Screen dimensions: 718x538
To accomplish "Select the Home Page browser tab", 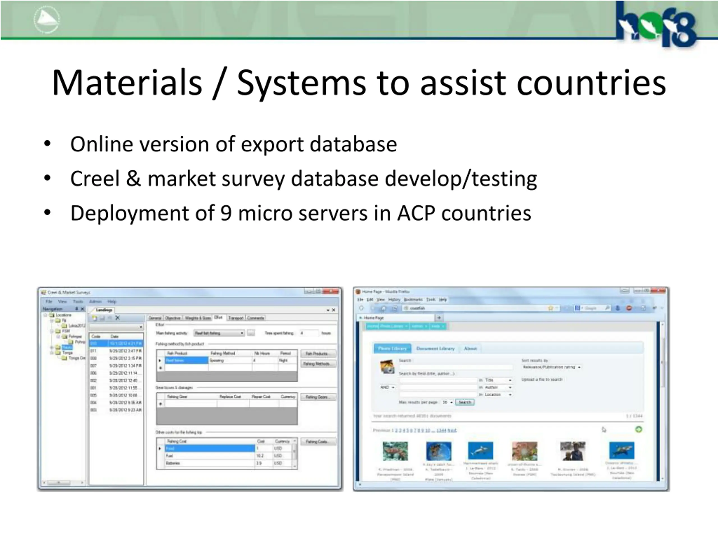I will (x=395, y=318).
